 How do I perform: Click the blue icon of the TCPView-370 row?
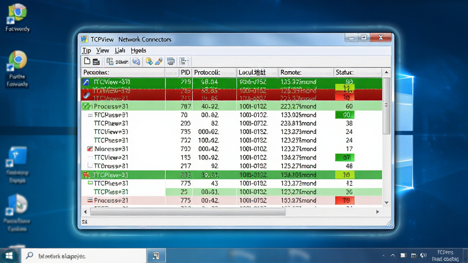tap(86, 82)
